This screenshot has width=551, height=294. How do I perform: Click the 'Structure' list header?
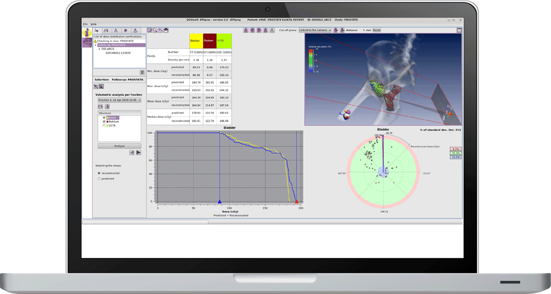(119, 113)
